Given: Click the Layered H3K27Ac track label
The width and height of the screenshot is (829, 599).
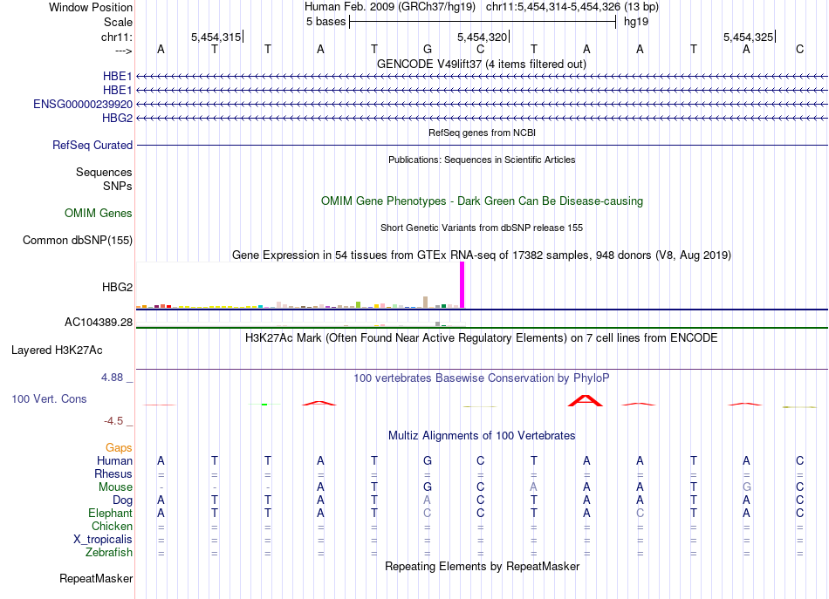Looking at the screenshot, I should click(x=57, y=351).
